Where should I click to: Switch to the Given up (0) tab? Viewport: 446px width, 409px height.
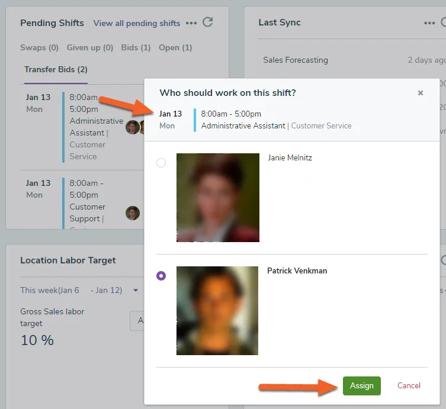pyautogui.click(x=90, y=47)
